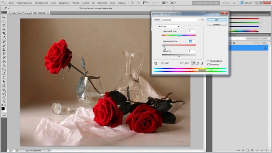
Task: Click OK in the Hue/Saturation dialog
Action: pyautogui.click(x=216, y=20)
